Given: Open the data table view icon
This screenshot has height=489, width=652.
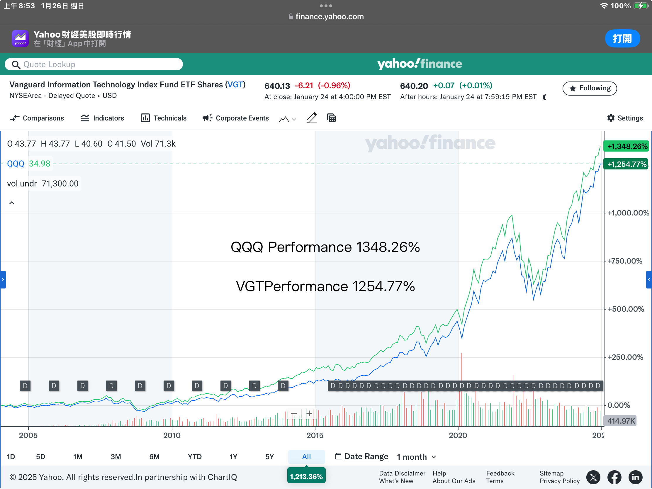Looking at the screenshot, I should (331, 118).
